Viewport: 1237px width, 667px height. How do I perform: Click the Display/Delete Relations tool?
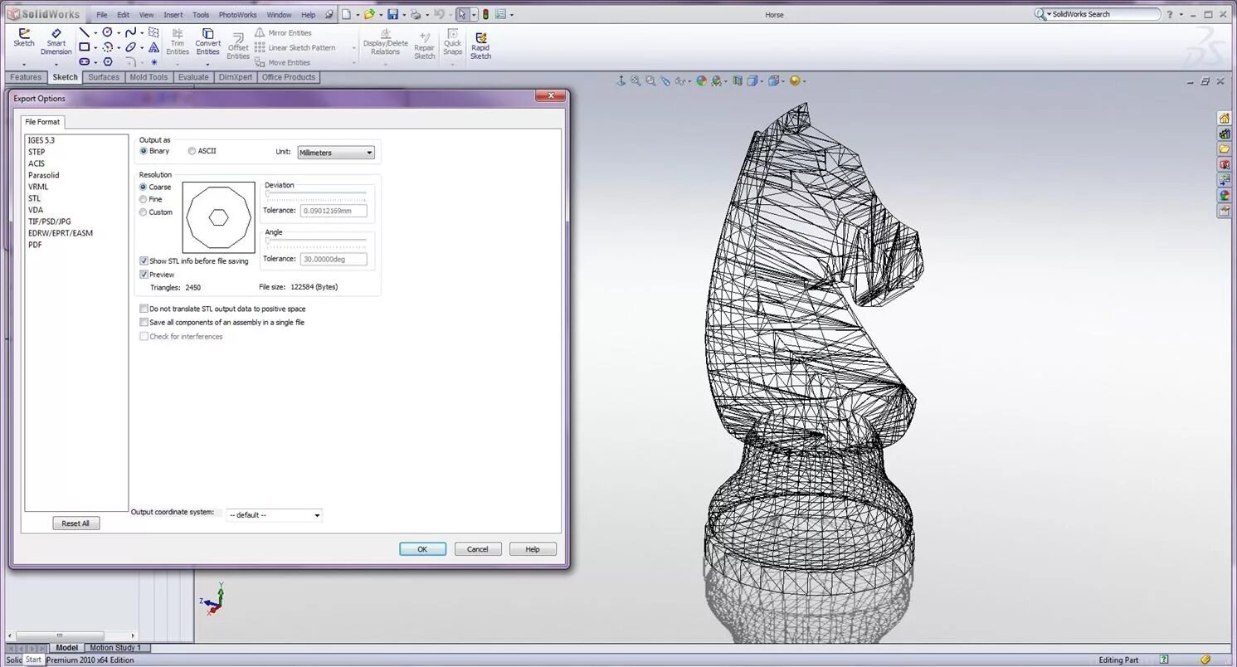coord(385,42)
